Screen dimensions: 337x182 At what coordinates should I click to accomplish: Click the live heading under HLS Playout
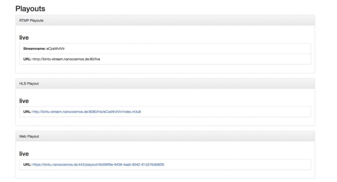(x=24, y=101)
